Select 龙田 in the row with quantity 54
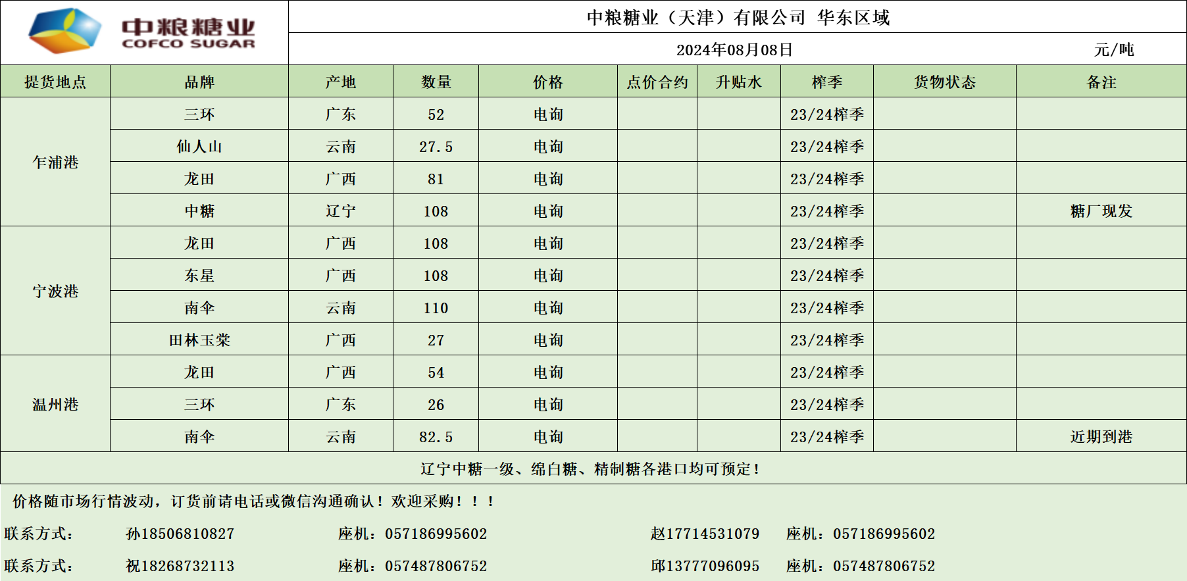This screenshot has width=1187, height=581. (x=199, y=372)
